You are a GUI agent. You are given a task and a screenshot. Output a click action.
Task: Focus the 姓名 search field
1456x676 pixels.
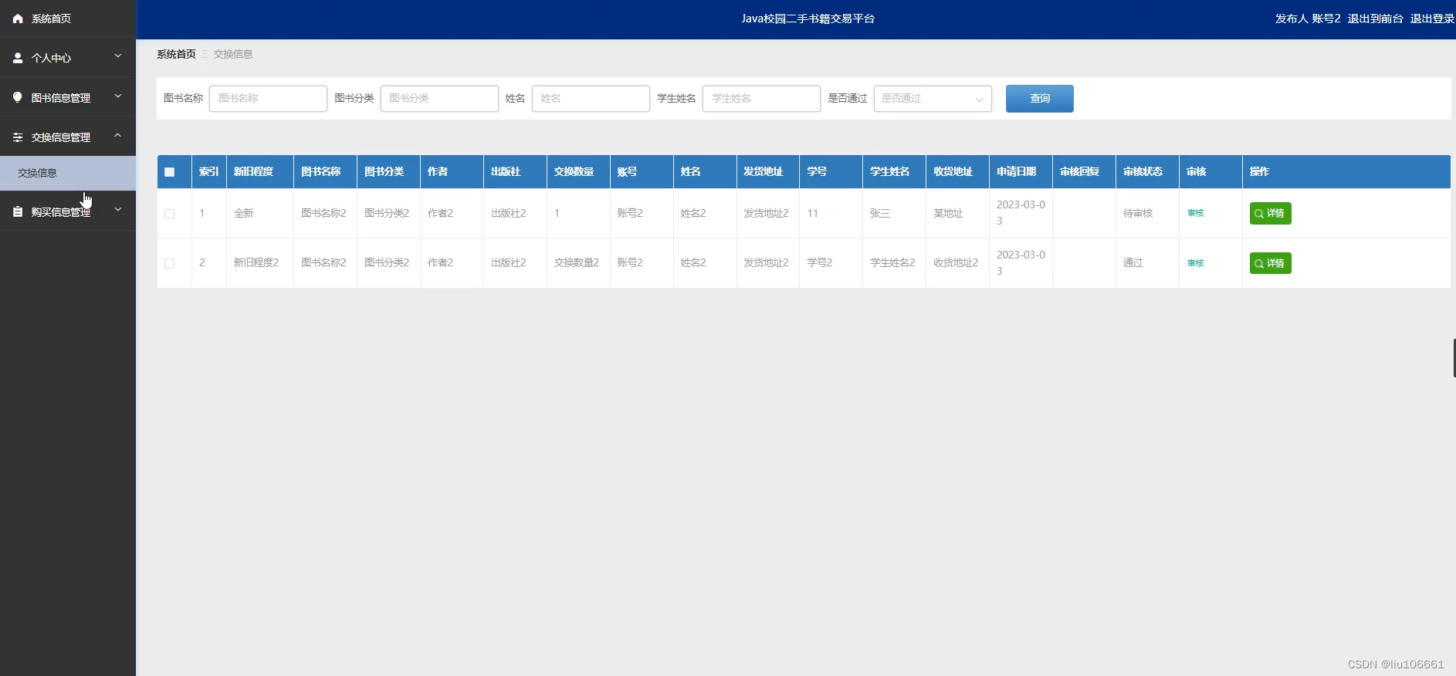click(591, 99)
